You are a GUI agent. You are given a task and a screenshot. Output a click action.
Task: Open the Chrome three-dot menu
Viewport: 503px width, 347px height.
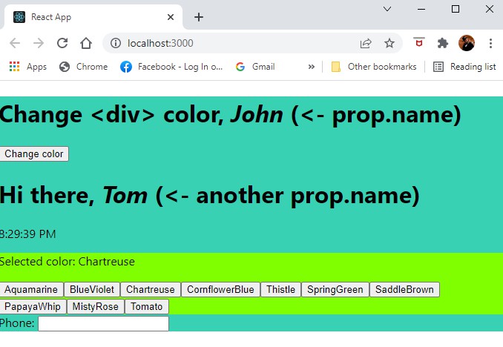tap(490, 43)
